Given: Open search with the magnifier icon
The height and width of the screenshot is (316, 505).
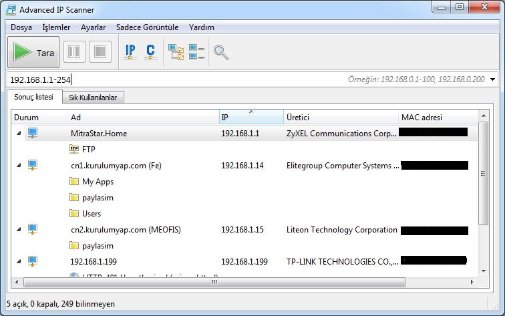Looking at the screenshot, I should click(x=221, y=52).
